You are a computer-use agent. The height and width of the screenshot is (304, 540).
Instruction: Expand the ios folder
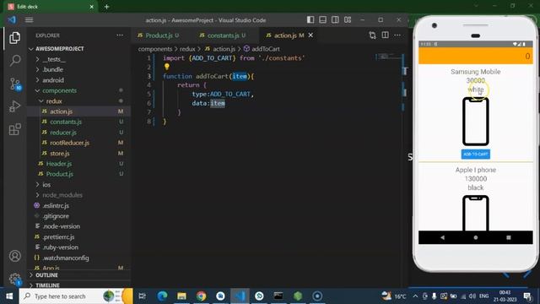click(46, 184)
